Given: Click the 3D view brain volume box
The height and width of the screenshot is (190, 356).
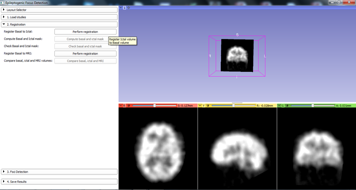Looking at the screenshot, I should tap(237, 55).
